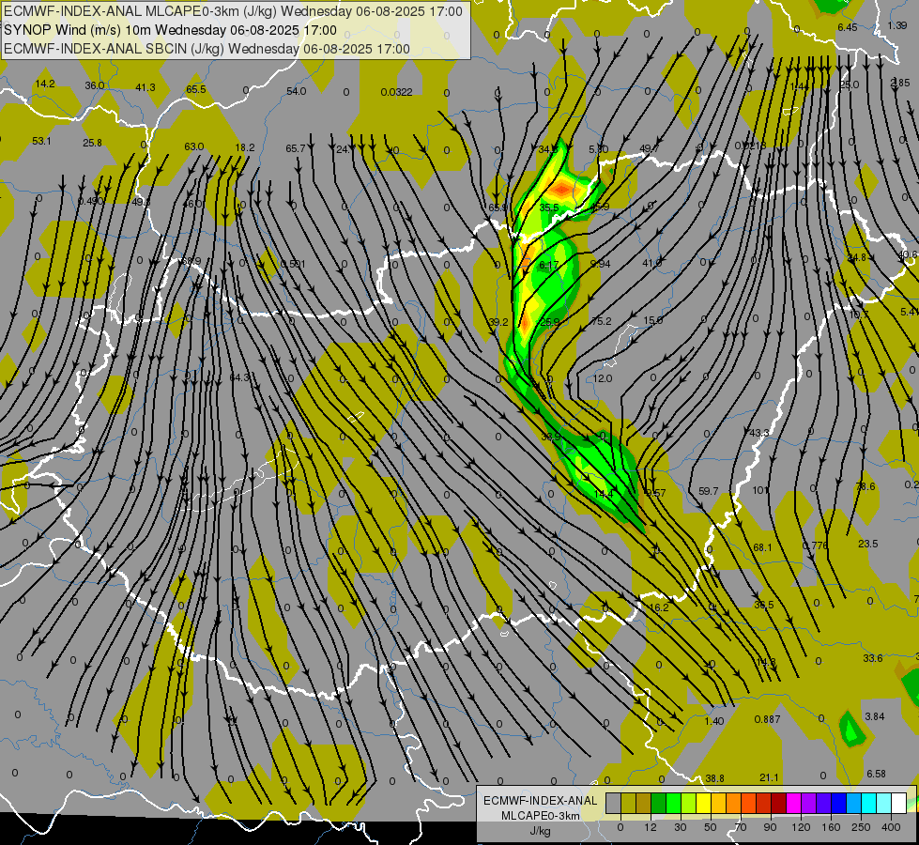Screen dimensions: 919x845
Task: Click the map value '12.0'
Action: click(603, 378)
